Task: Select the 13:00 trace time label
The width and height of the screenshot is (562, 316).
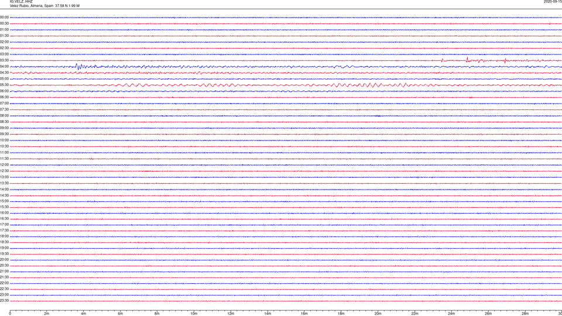Action: coord(4,177)
